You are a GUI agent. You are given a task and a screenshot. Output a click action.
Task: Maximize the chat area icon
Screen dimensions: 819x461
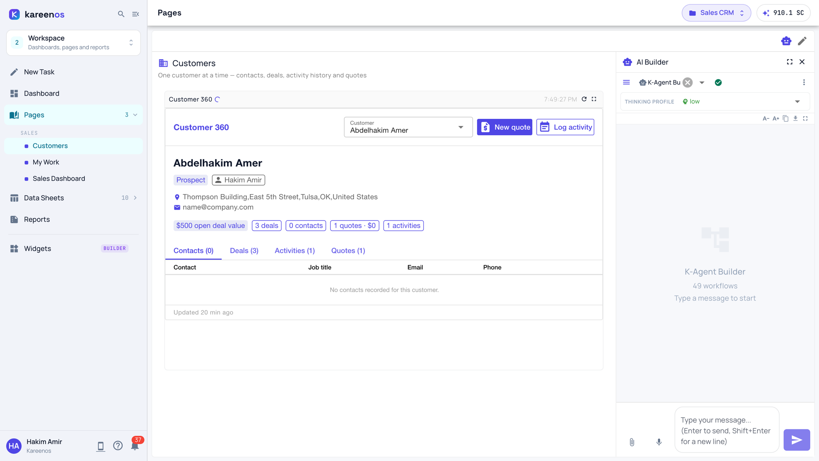click(x=805, y=118)
